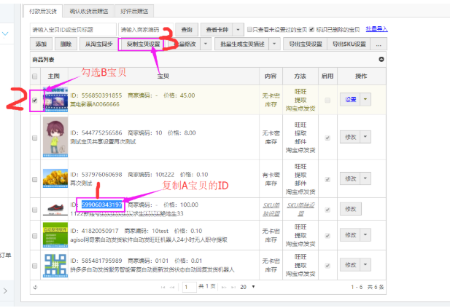Viewport: 450px width, 308px height.
Task: Click the 宝贝ID or title search field
Action: pos(71,29)
